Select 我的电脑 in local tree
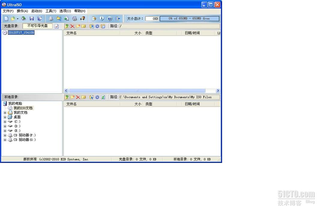The height and width of the screenshot is (210, 319). (15, 103)
